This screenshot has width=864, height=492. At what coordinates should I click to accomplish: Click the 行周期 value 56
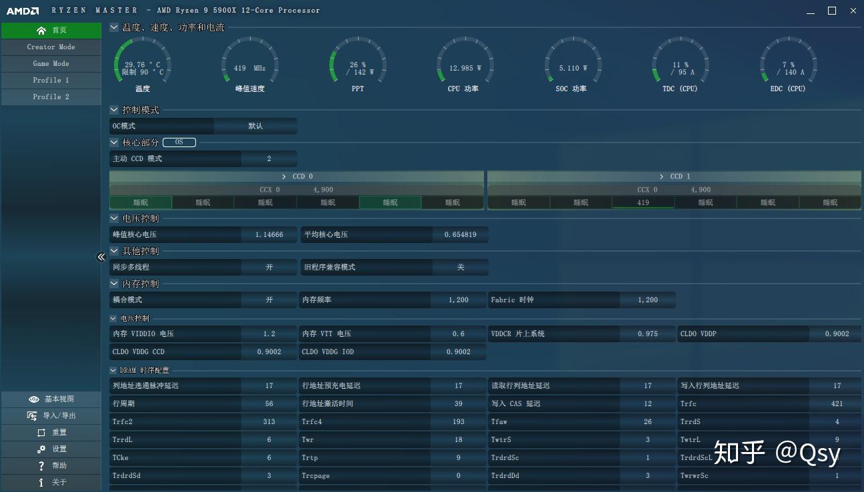point(269,404)
